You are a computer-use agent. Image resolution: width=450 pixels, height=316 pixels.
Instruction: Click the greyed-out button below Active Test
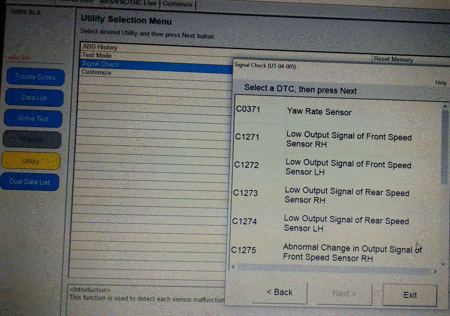[32, 140]
